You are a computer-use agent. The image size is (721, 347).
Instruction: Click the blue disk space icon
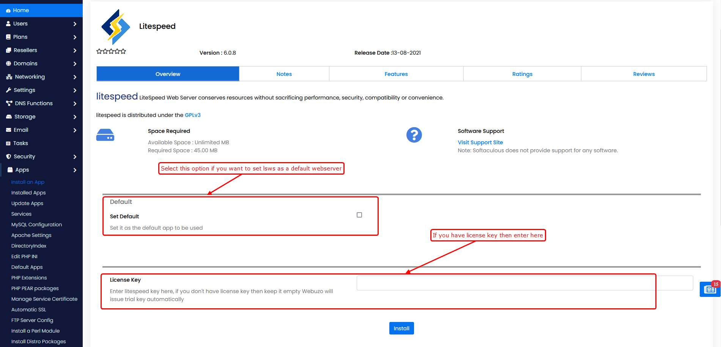[105, 135]
